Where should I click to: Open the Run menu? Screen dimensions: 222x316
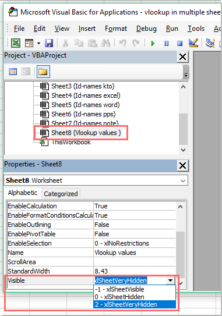tap(172, 29)
